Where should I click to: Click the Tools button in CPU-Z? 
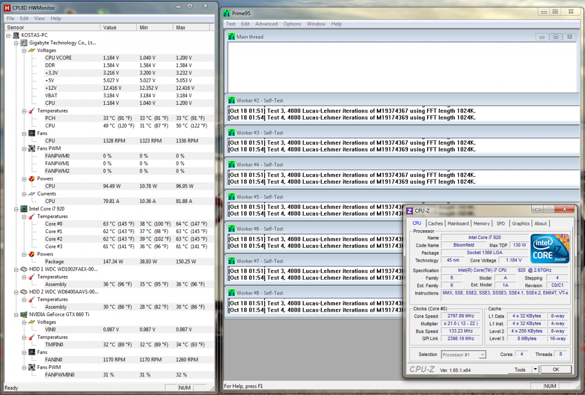point(520,370)
